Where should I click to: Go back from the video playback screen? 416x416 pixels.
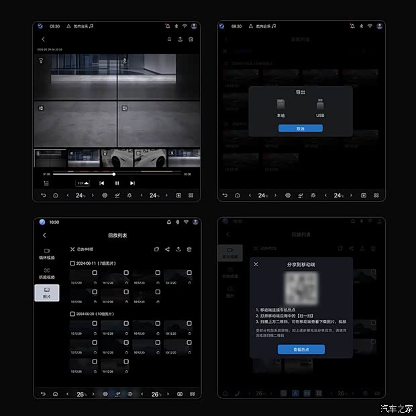(x=43, y=40)
